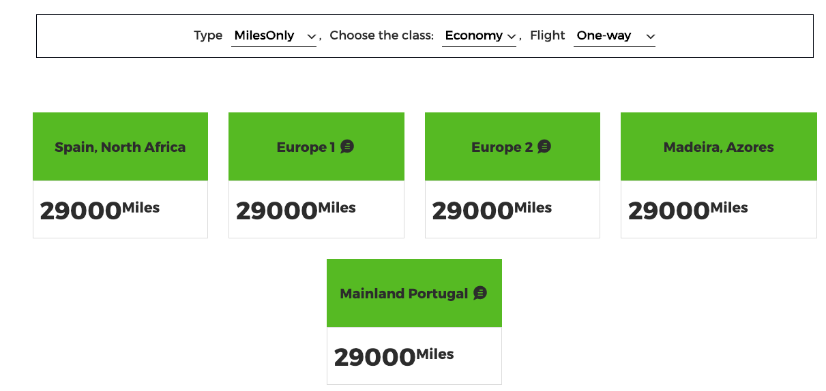Click the Europe 1 region title
Image resolution: width=826 pixels, height=391 pixels.
(x=306, y=147)
